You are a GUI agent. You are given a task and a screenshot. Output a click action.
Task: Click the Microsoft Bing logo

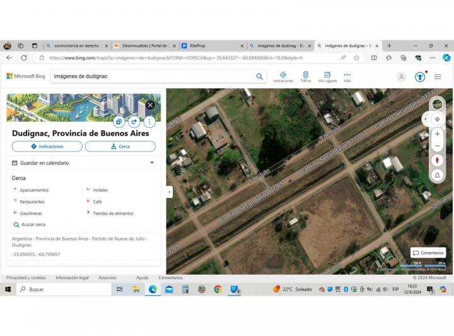tap(26, 76)
